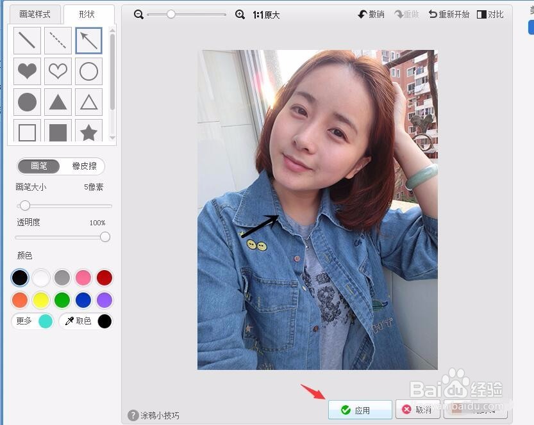Viewport: 534px width, 425px height.
Task: Pick the outlined triangle shape
Action: [x=88, y=102]
